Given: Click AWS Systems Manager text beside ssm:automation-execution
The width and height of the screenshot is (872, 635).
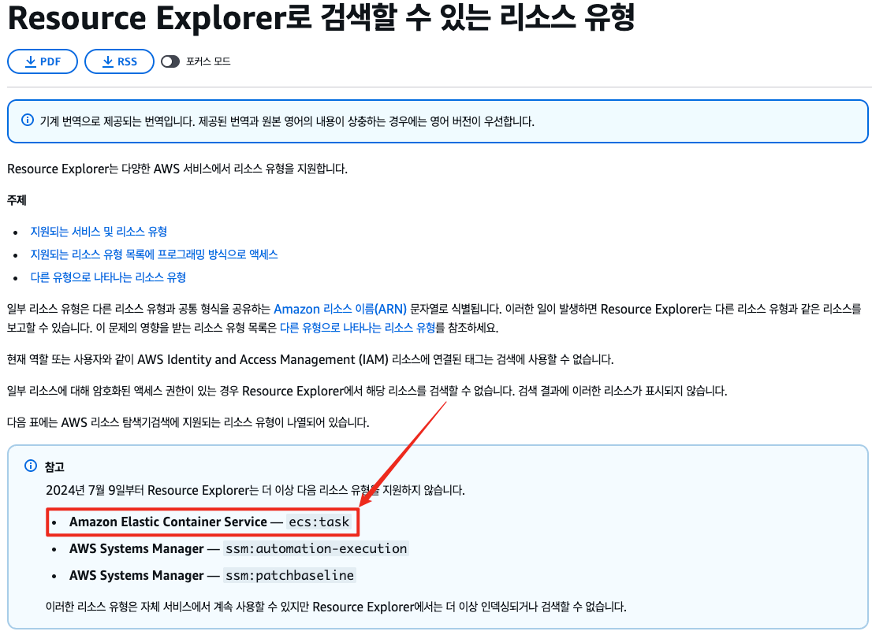Looking at the screenshot, I should pos(136,548).
